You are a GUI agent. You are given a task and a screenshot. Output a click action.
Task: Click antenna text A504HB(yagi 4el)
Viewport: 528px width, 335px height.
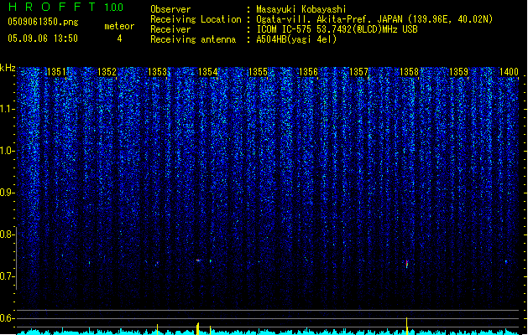(296, 39)
